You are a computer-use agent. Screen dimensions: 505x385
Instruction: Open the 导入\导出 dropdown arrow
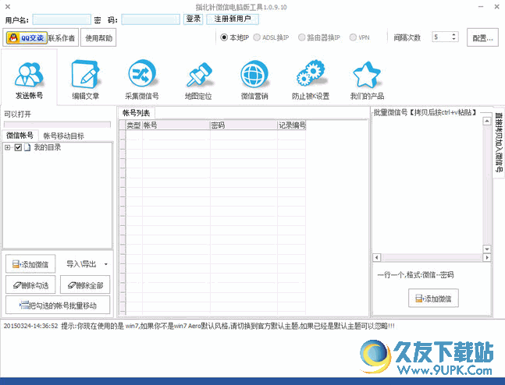[x=106, y=264]
